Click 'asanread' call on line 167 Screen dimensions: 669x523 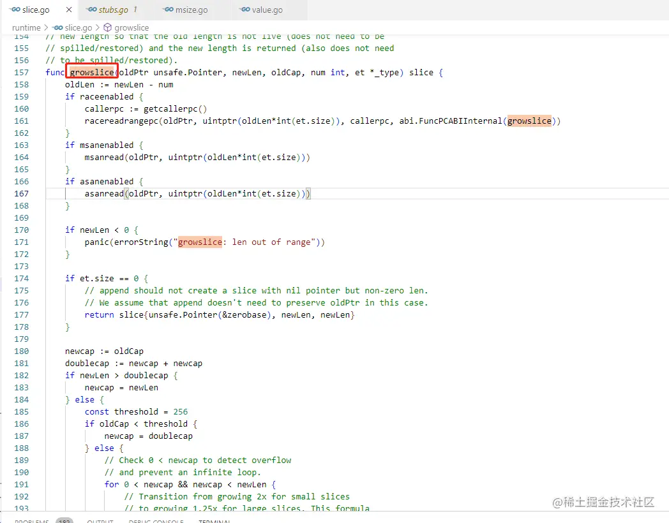tap(104, 194)
